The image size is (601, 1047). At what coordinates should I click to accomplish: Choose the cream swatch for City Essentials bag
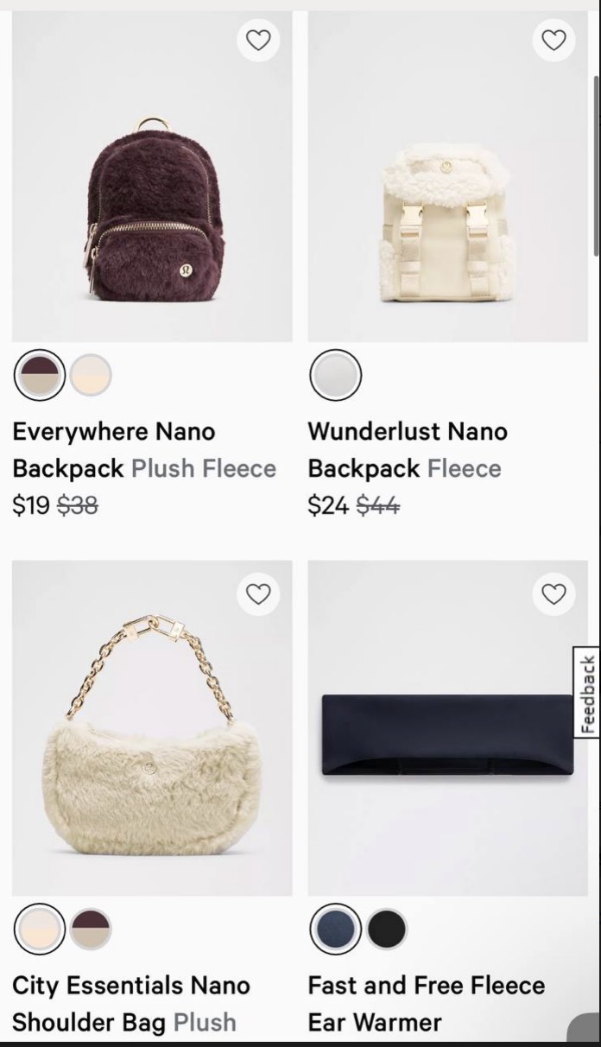click(39, 930)
